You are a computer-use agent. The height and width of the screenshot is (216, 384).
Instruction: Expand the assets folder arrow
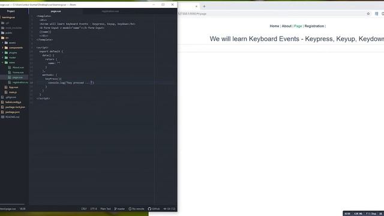(x=2, y=43)
